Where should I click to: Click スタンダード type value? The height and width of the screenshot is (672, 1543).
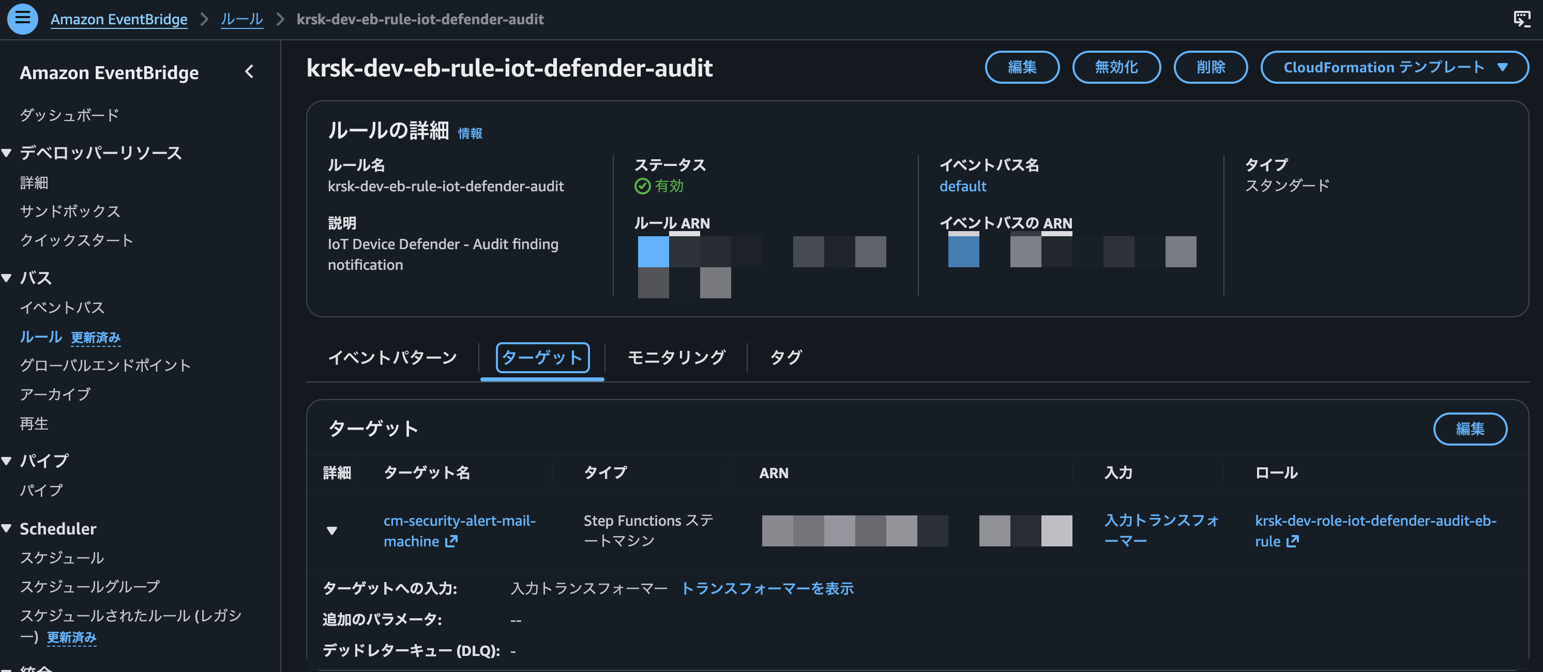click(1287, 186)
